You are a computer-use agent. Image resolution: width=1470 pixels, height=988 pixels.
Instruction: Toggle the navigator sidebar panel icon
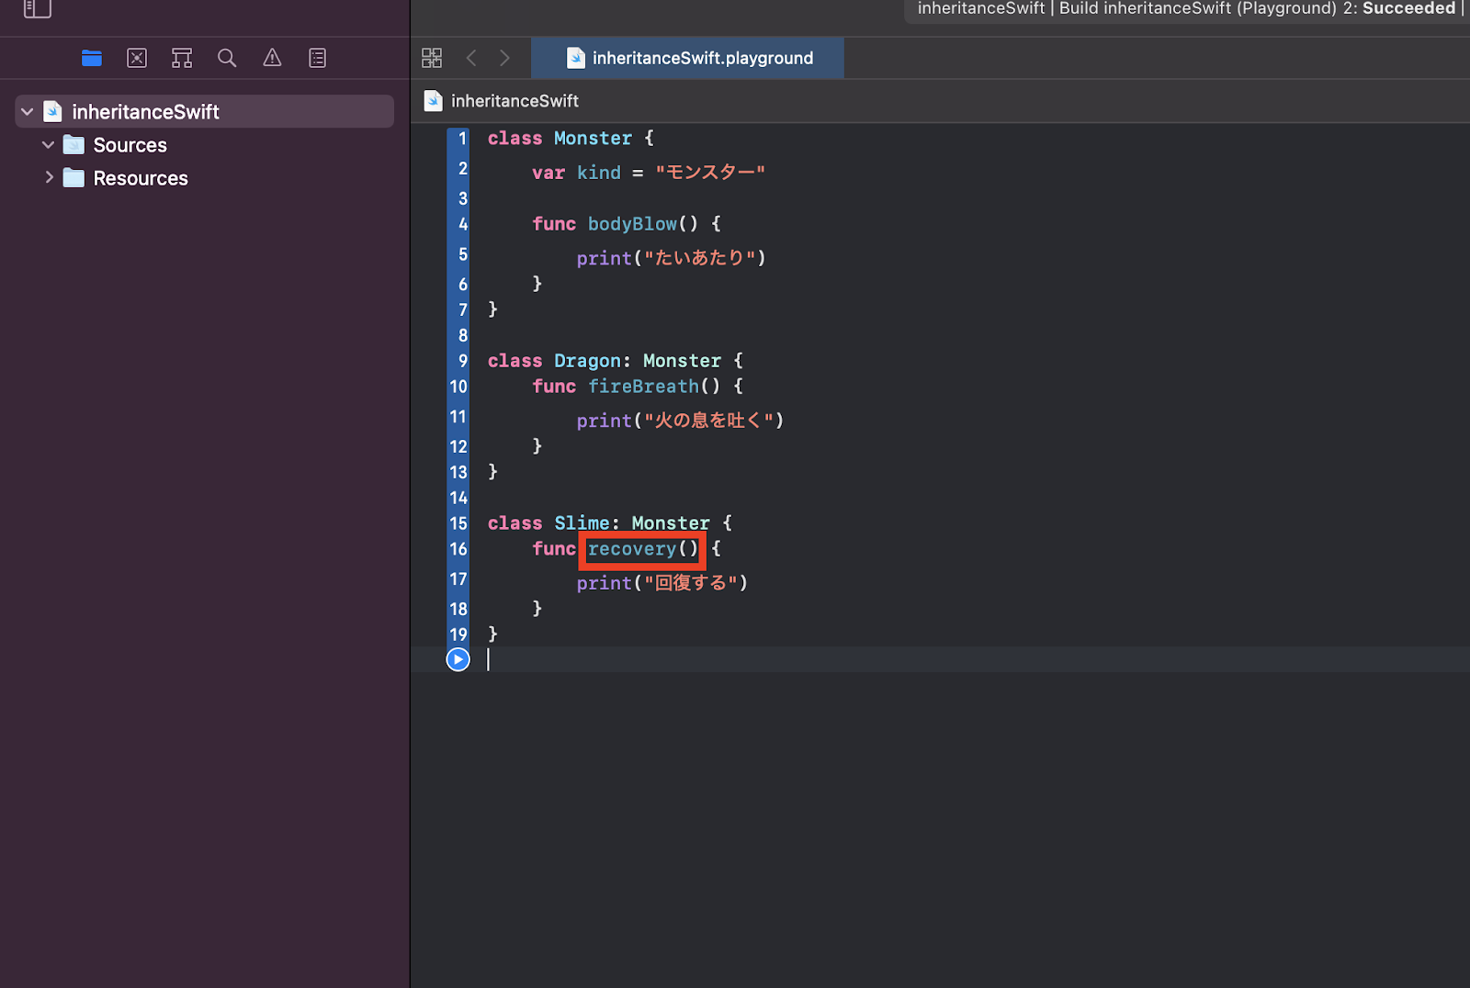[37, 8]
